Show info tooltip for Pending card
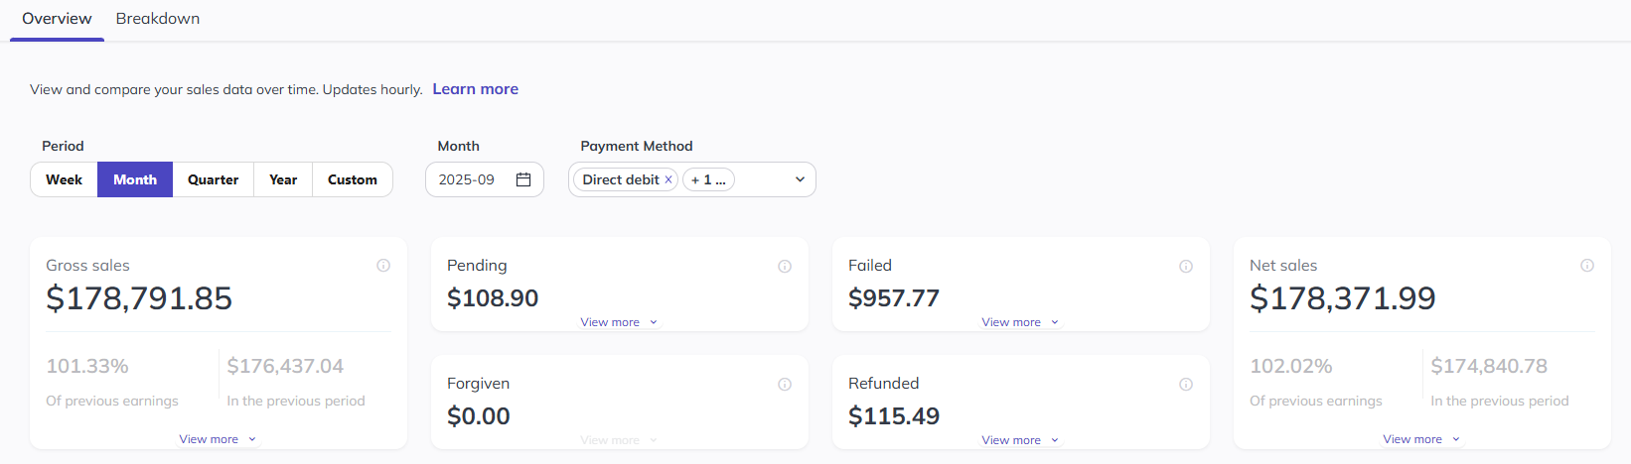Viewport: 1631px width, 464px height. coord(785,266)
